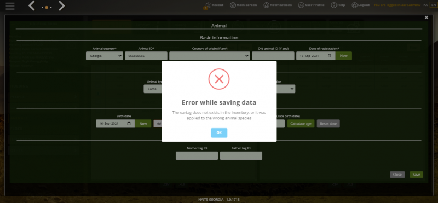Switch language to KA
The height and width of the screenshot is (203, 438).
click(x=425, y=5)
